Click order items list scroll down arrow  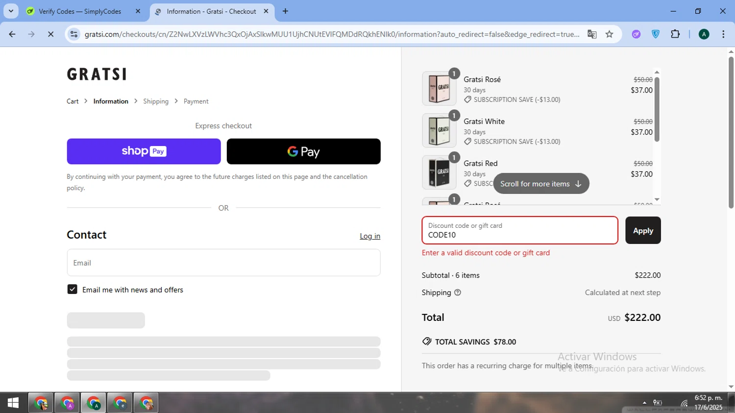coord(657,199)
